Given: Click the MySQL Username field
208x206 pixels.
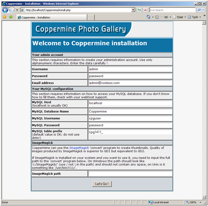Looking at the screenshot, I should click(130, 118).
